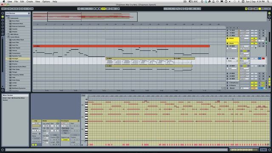
Task: Toggle the 21 MIDI track solo button
Action: click(x=260, y=59)
